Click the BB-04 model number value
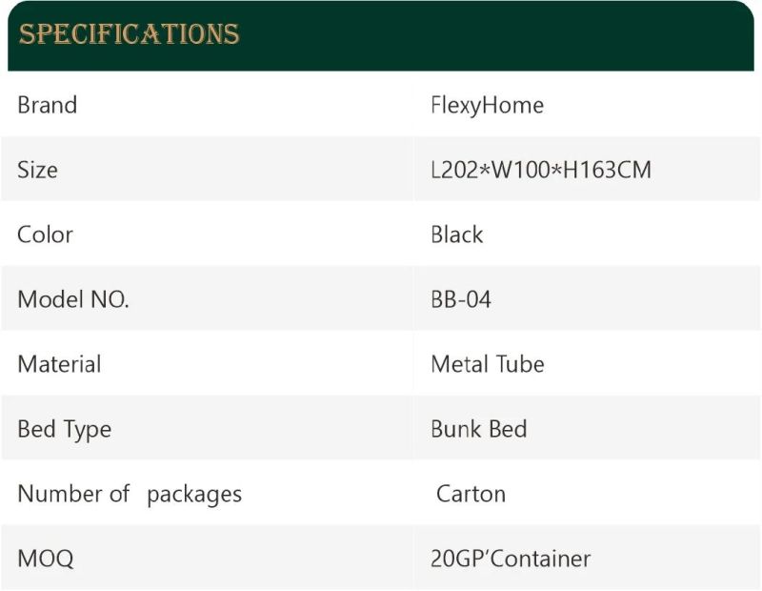This screenshot has width=762, height=591. pyautogui.click(x=461, y=299)
